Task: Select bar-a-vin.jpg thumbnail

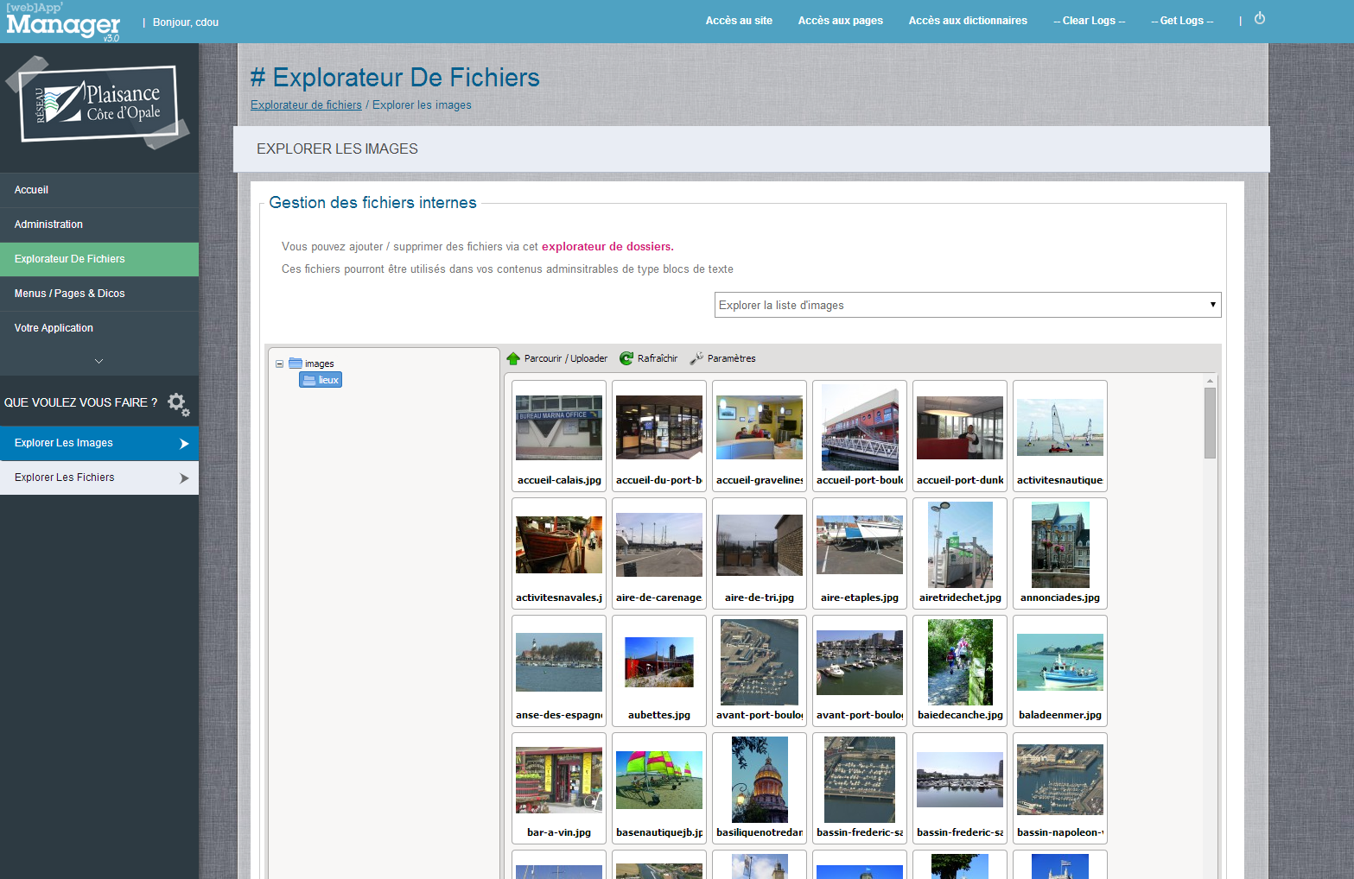Action: coord(559,788)
